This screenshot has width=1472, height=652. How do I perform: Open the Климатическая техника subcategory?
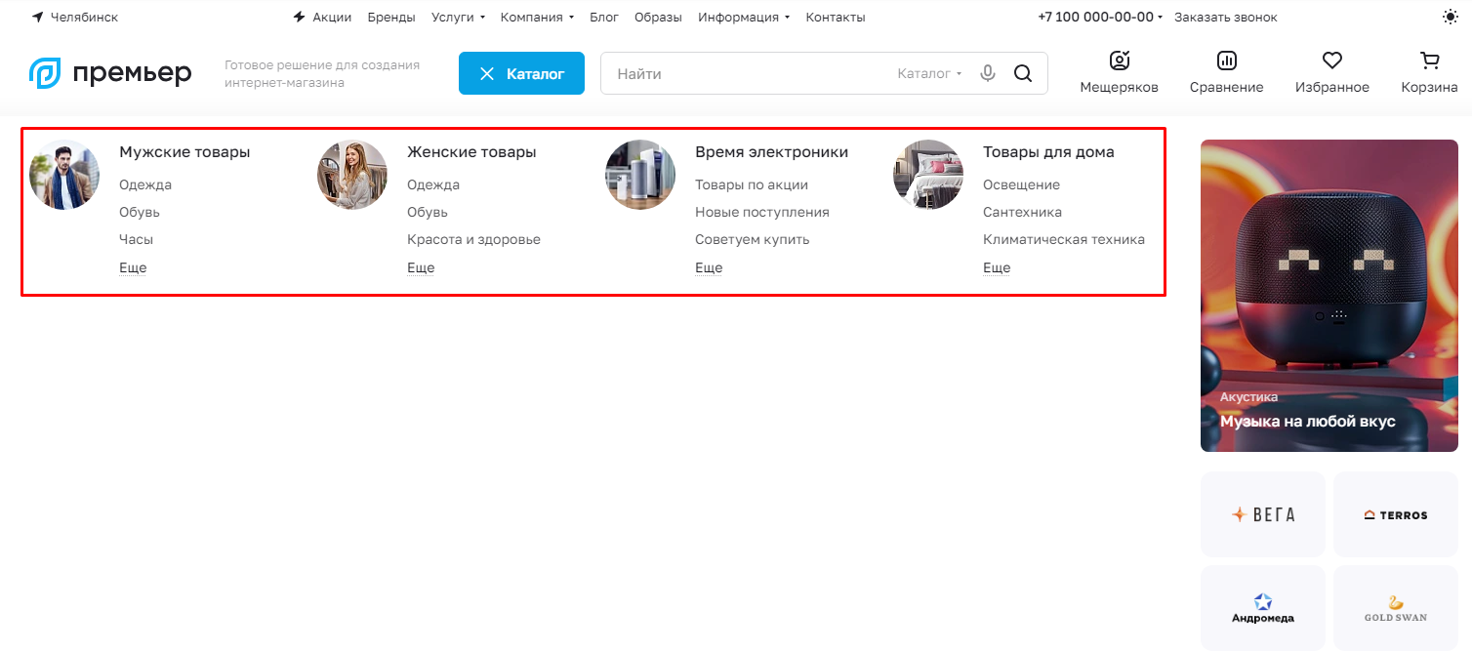click(x=1064, y=239)
